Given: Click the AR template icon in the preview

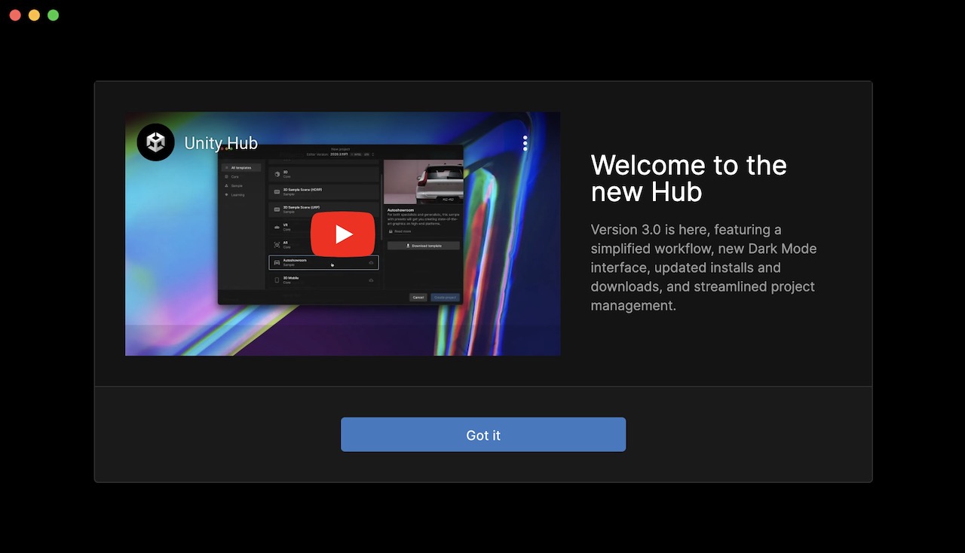Looking at the screenshot, I should [277, 245].
